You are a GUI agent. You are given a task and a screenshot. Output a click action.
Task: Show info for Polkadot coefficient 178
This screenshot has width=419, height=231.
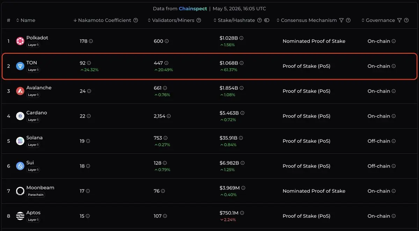(x=91, y=41)
